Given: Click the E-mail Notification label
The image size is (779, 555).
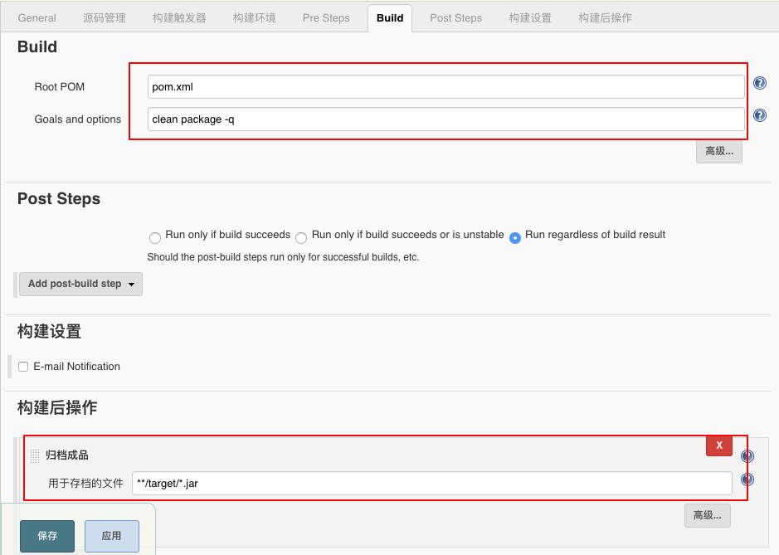Looking at the screenshot, I should click(x=76, y=367).
